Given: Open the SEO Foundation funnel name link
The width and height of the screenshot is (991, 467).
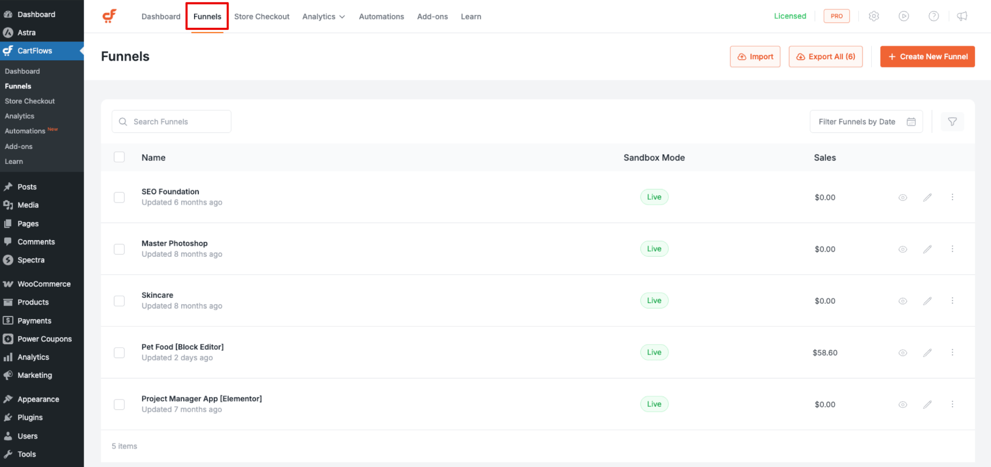Looking at the screenshot, I should pos(170,192).
